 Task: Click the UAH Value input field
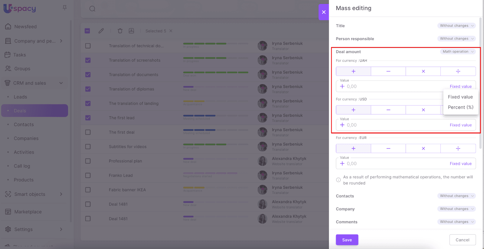[393, 87]
